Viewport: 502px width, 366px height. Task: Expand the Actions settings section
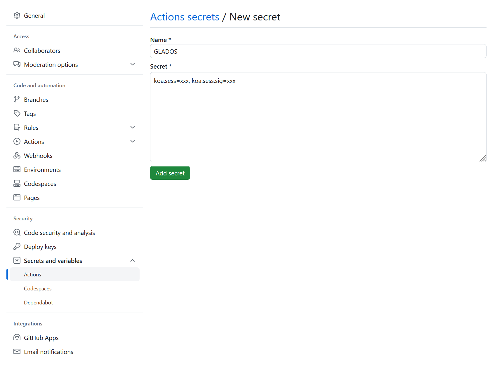point(133,141)
